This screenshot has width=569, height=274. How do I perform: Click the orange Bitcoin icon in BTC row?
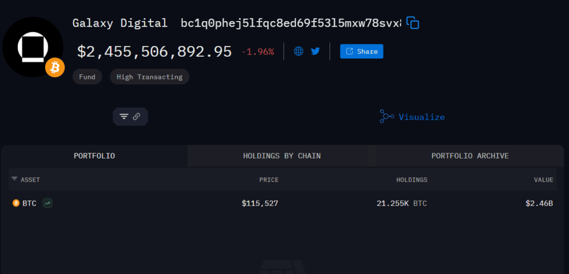point(16,203)
